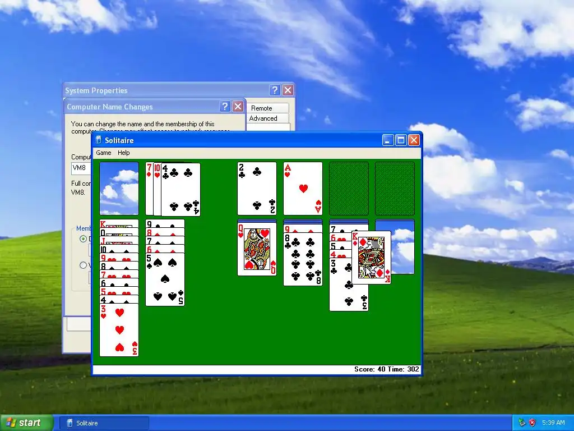Open the Help menu in Solitaire
574x431 pixels.
tap(124, 153)
